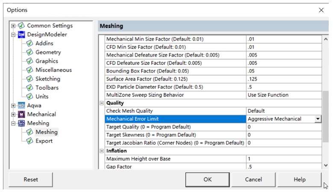This screenshot has height=192, width=333.
Task: Click scrollbar down arrow in Meshing list
Action: tap(326, 165)
